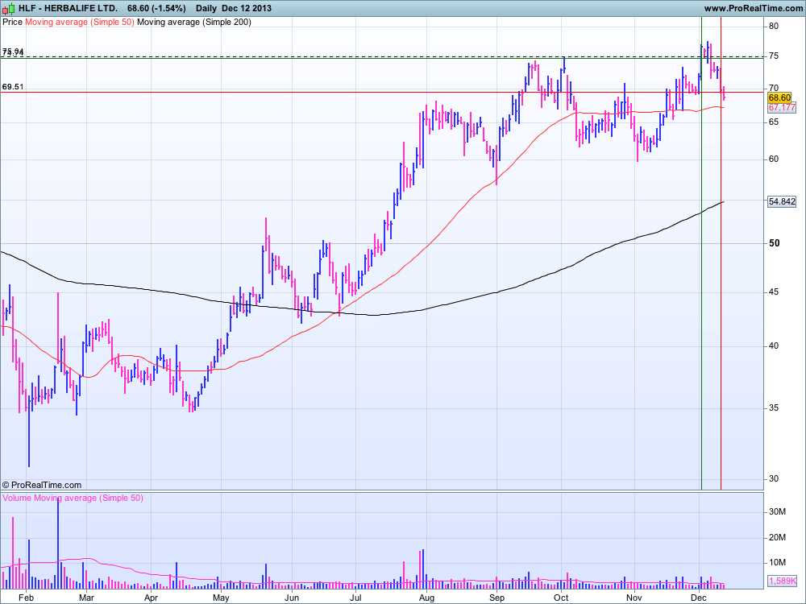Click the © ProRealTime.com copyright text
This screenshot has height=604, width=806.
[x=42, y=485]
